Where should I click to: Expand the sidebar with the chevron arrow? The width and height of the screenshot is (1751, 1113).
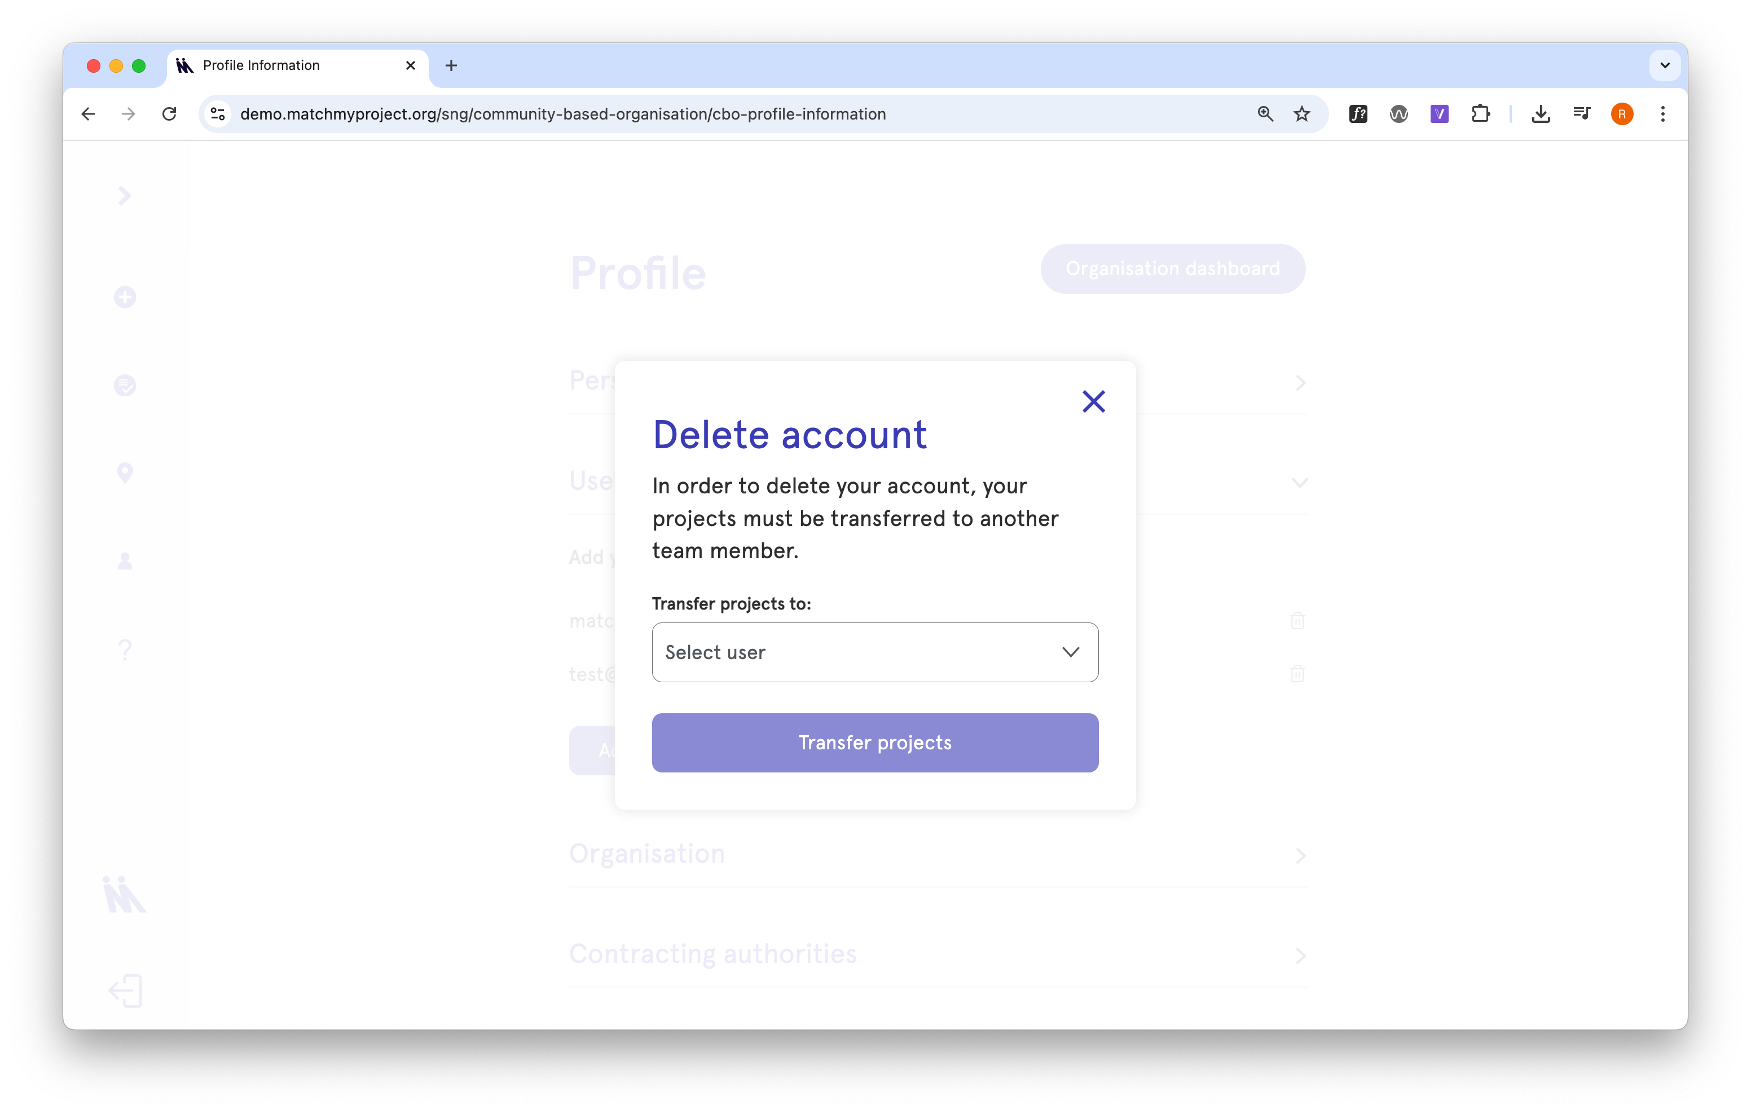point(125,196)
